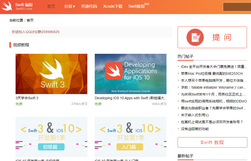Open post 本人想买个苹果电脑搞开发
This screenshot has width=251, height=161.
coord(214,80)
